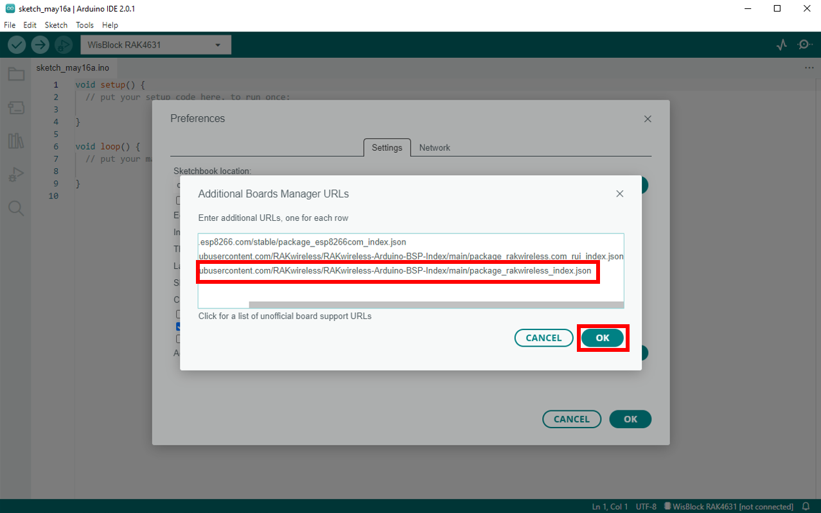Open the Help menu
821x513 pixels.
point(110,25)
